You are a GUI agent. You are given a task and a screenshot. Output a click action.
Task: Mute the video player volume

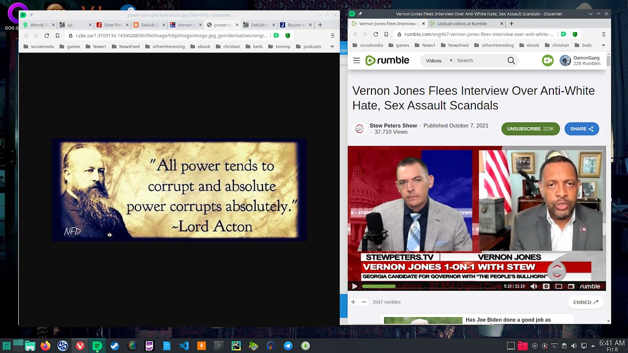coord(534,286)
